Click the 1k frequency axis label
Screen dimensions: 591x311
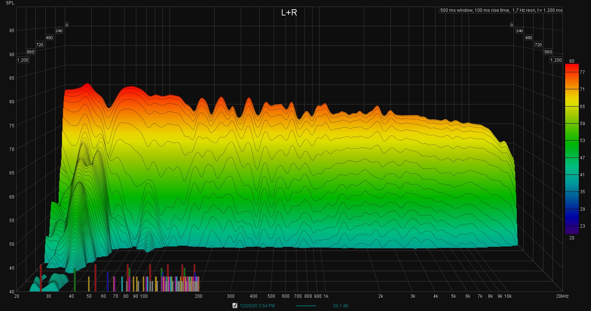pyautogui.click(x=326, y=296)
